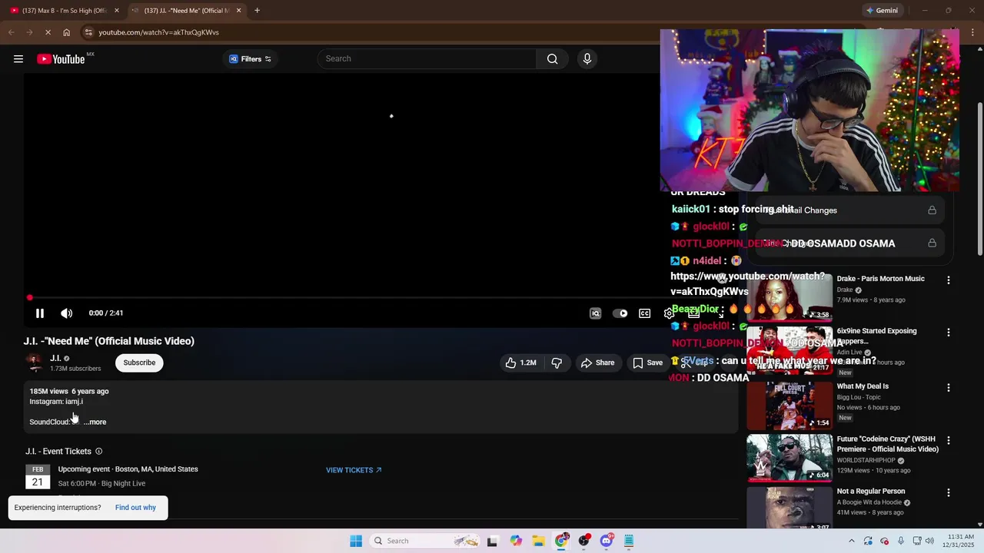This screenshot has height=553, width=984.
Task: Show hidden system tray icons
Action: [851, 541]
